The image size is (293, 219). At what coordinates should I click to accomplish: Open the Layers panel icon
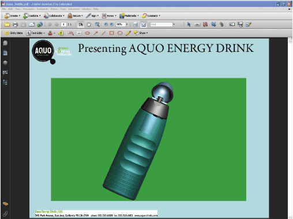click(x=5, y=63)
